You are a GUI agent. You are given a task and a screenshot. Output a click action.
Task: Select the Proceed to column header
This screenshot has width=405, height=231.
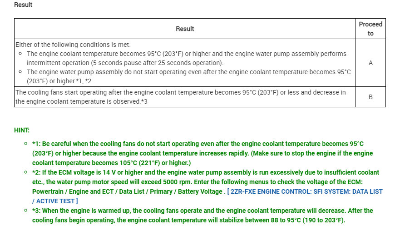[x=370, y=29]
